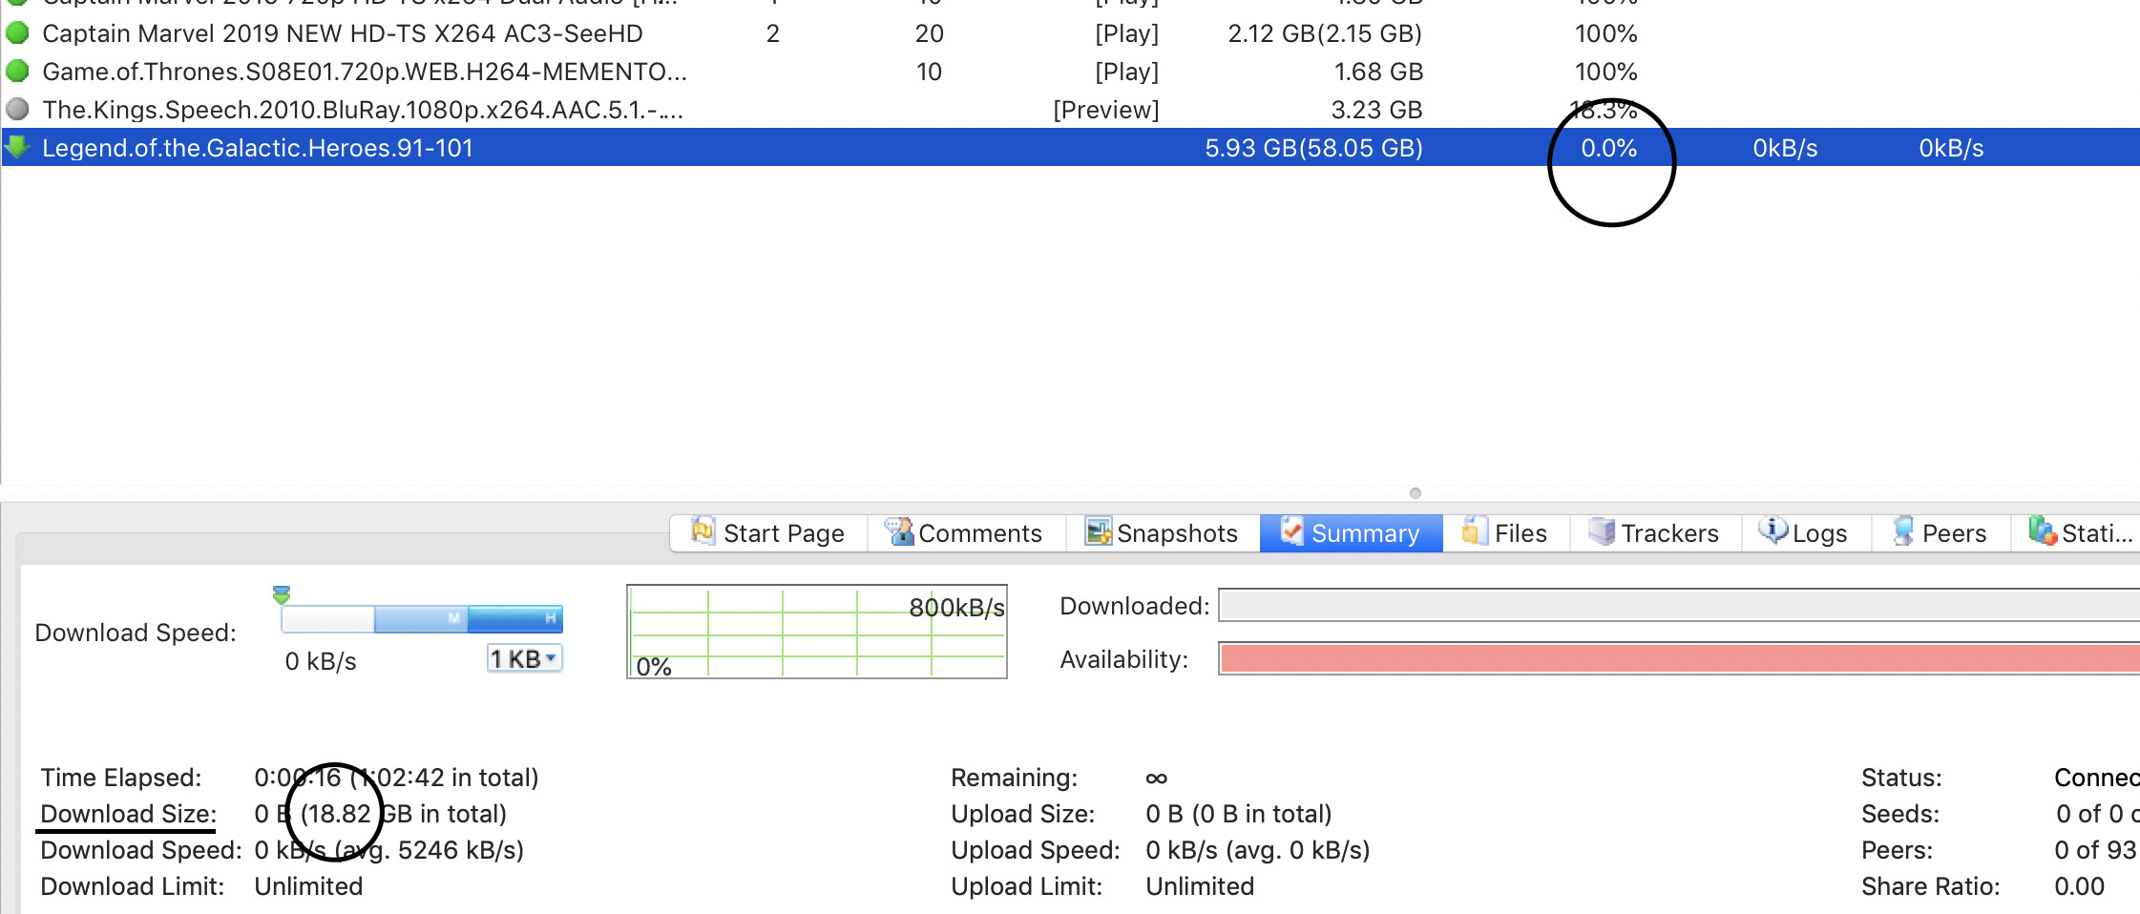Click the Snapshots tab icon
The height and width of the screenshot is (914, 2140).
pos(1098,532)
